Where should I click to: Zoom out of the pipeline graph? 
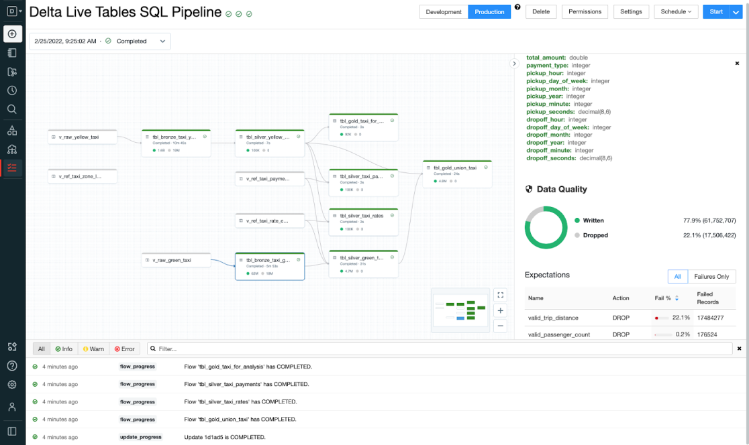(x=500, y=326)
